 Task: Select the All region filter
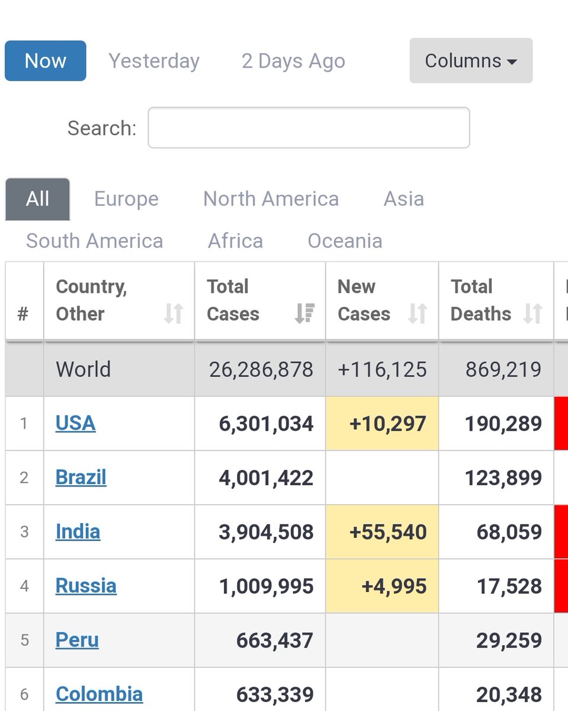(x=37, y=198)
